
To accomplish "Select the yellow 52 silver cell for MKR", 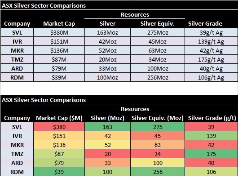I will pos(107,145).
